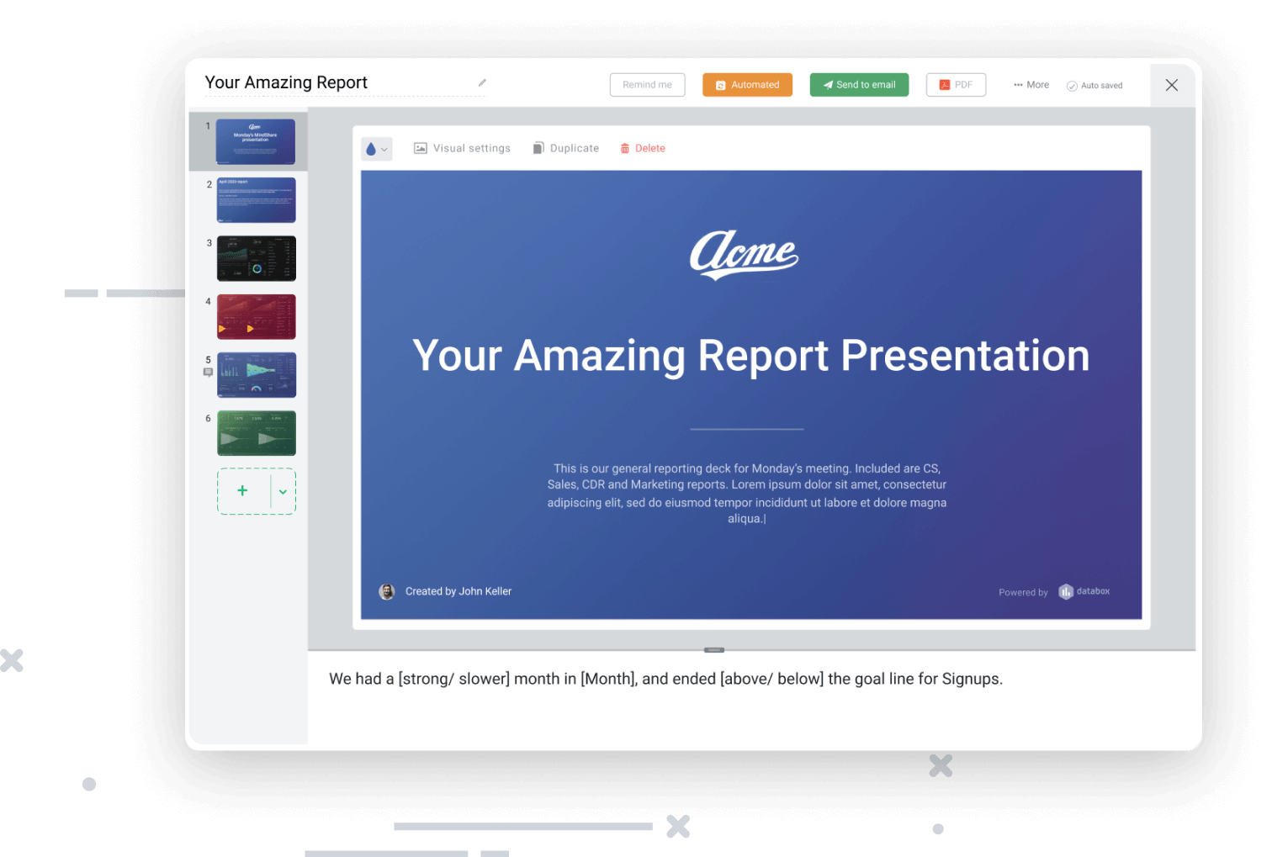
Task: Click the pencil icon to rename the report
Action: click(481, 82)
